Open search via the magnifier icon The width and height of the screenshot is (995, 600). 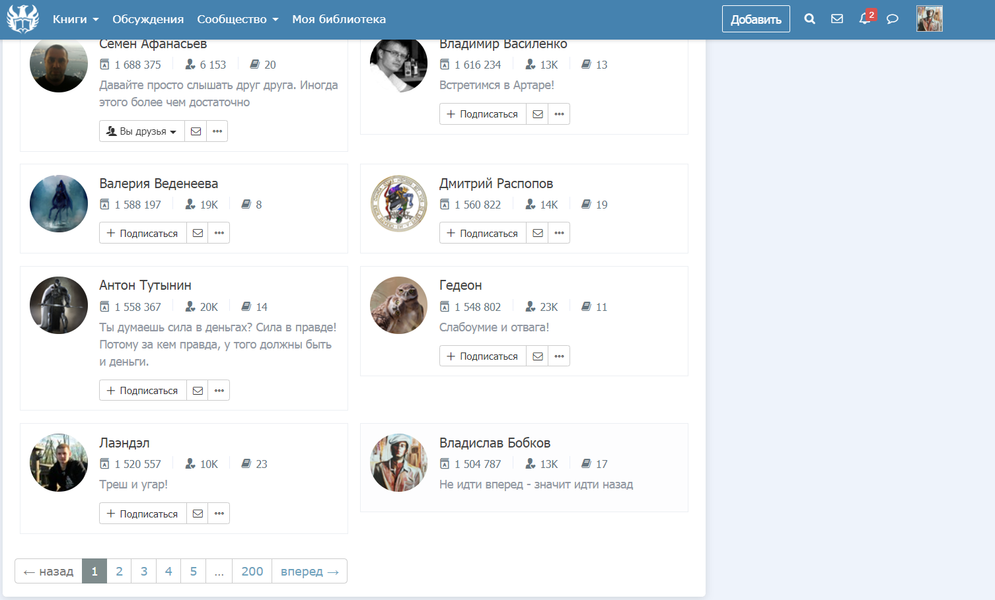(x=809, y=19)
